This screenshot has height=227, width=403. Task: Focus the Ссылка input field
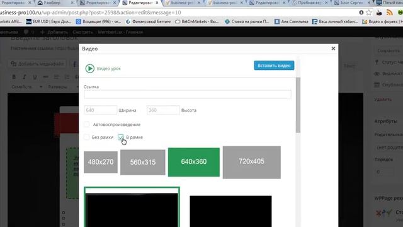point(188,95)
